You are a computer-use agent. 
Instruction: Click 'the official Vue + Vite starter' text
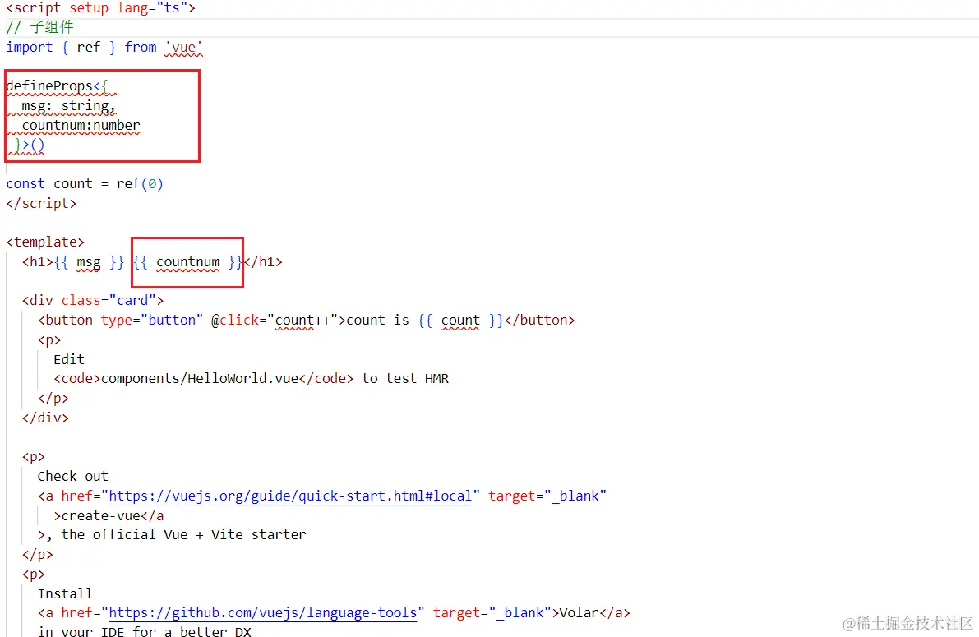coord(183,534)
